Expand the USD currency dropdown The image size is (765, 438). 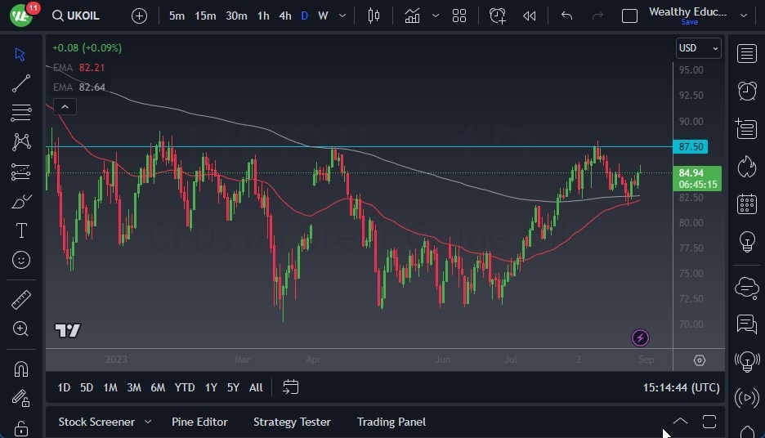click(x=699, y=48)
